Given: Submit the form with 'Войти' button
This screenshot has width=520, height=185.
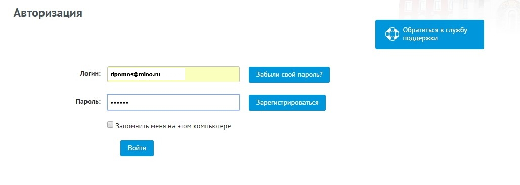Looking at the screenshot, I should point(137,148).
